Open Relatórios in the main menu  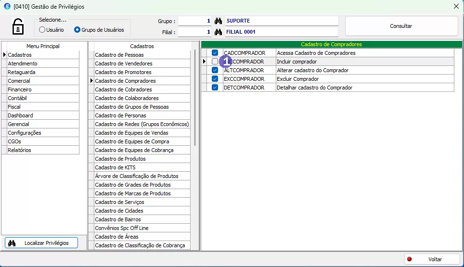click(x=19, y=150)
